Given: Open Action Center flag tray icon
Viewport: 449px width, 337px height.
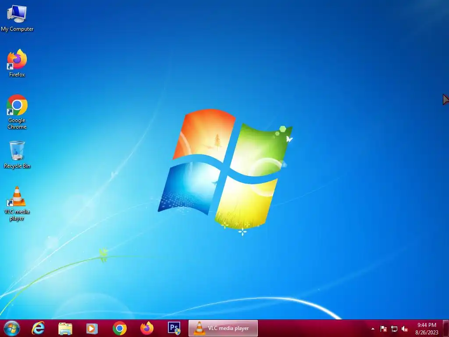Looking at the screenshot, I should click(383, 329).
